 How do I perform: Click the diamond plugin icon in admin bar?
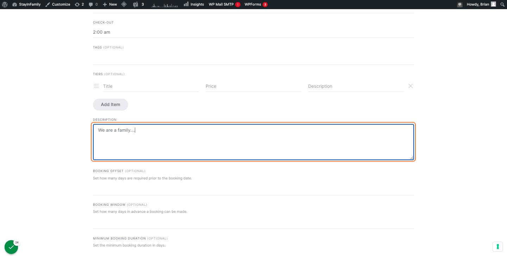point(124,4)
